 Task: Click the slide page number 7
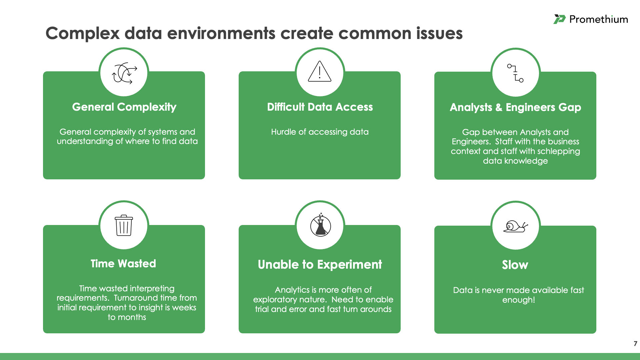(635, 344)
